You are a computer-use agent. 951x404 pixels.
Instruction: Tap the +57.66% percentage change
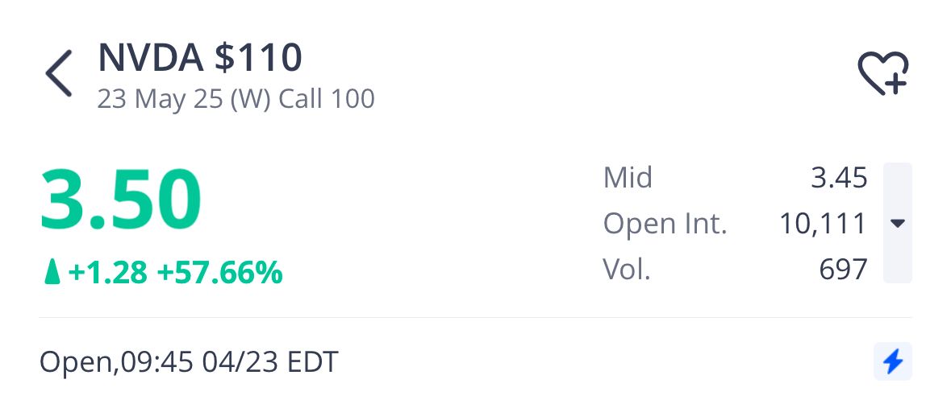click(x=219, y=272)
